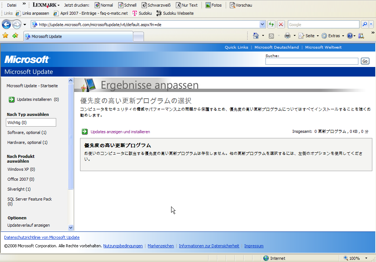The image size is (376, 262).
Task: Click the Go search button
Action: coord(365,61)
